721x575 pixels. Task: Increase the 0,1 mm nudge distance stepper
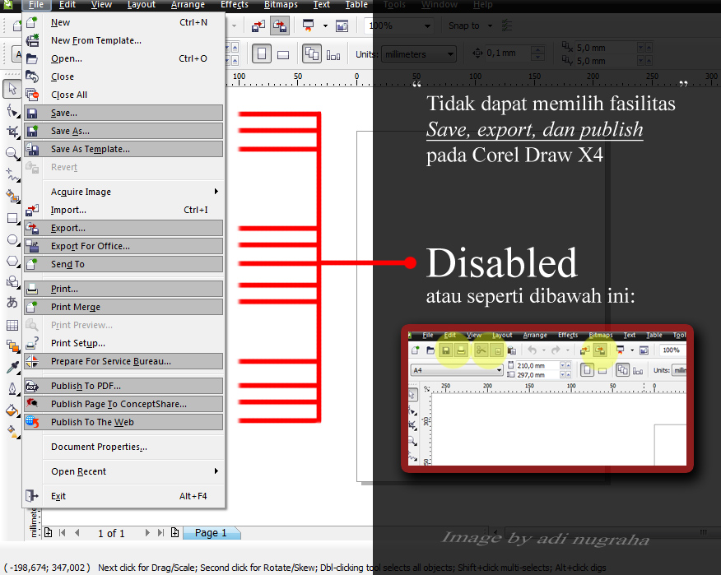pyautogui.click(x=537, y=49)
